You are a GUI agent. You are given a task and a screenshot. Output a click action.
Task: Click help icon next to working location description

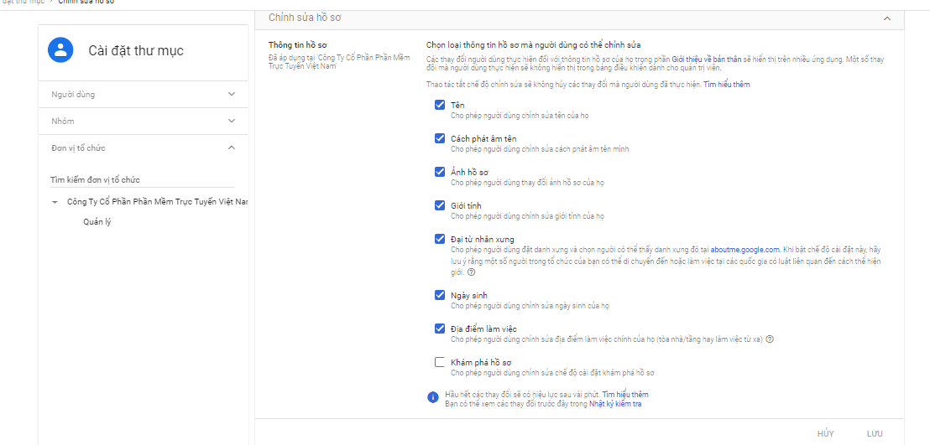[x=769, y=339]
